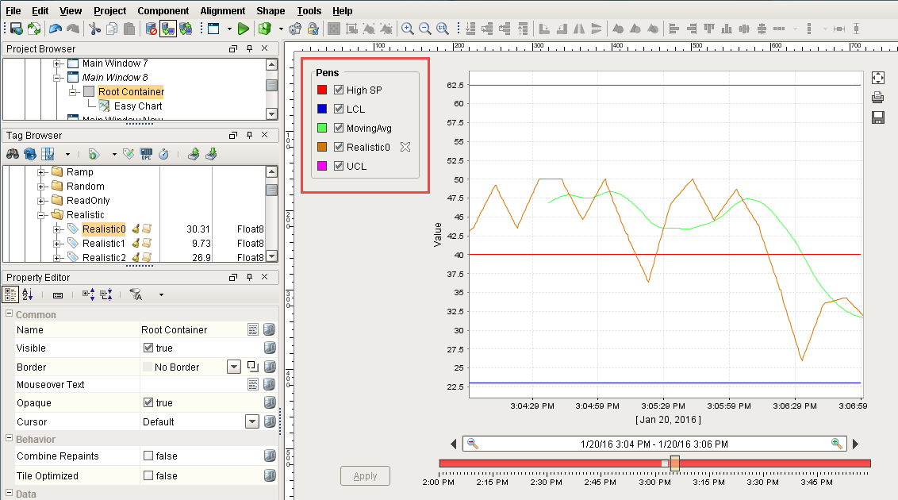
Task: Open the Alignment menu
Action: tap(223, 11)
